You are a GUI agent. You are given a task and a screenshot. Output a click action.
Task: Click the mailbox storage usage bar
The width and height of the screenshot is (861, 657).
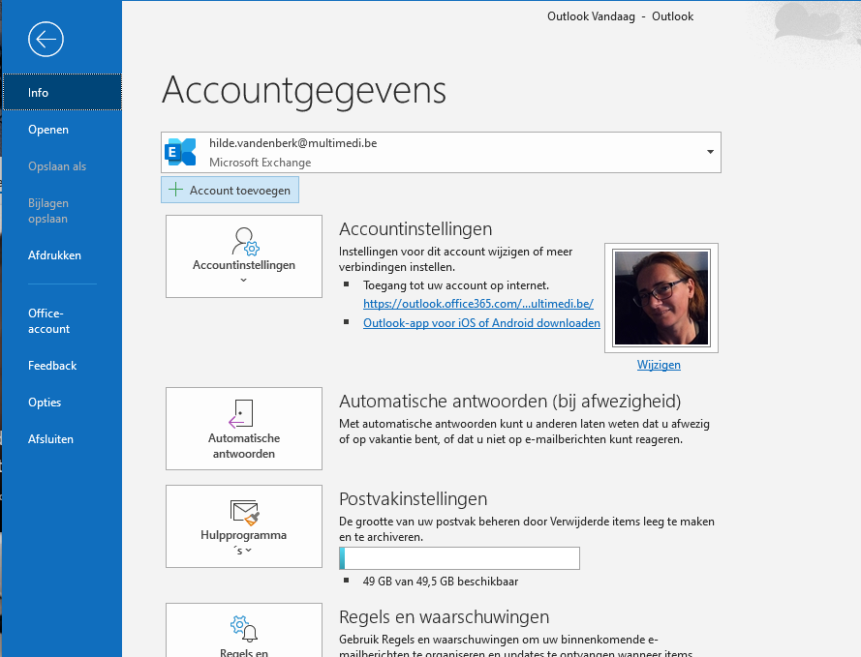point(459,558)
